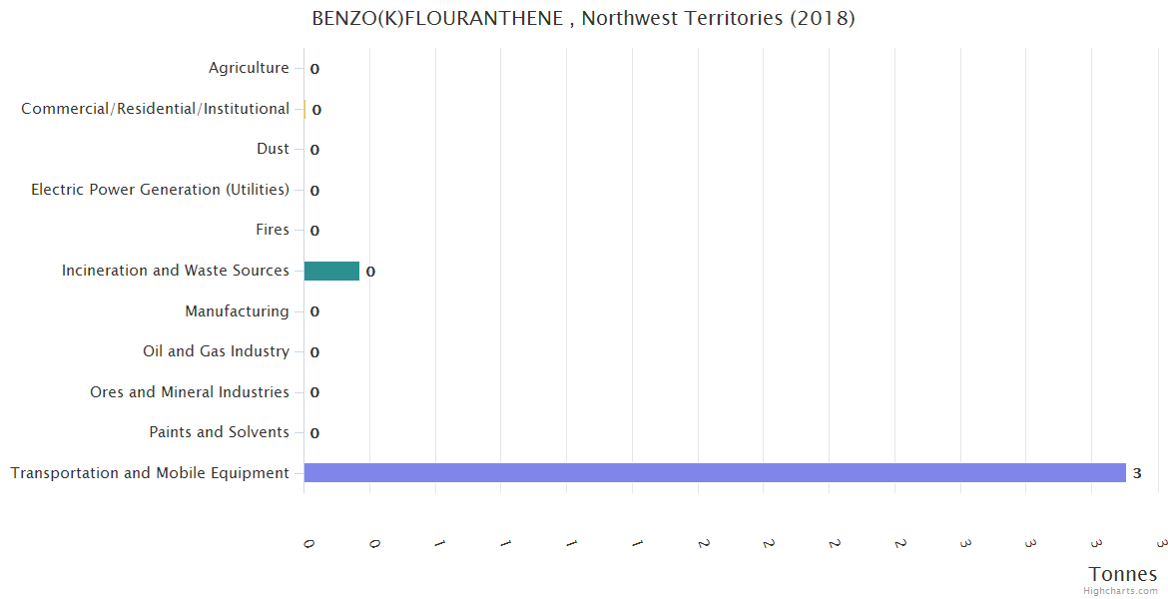
Task: Click the 0 data label beside Agriculture
Action: tap(314, 69)
